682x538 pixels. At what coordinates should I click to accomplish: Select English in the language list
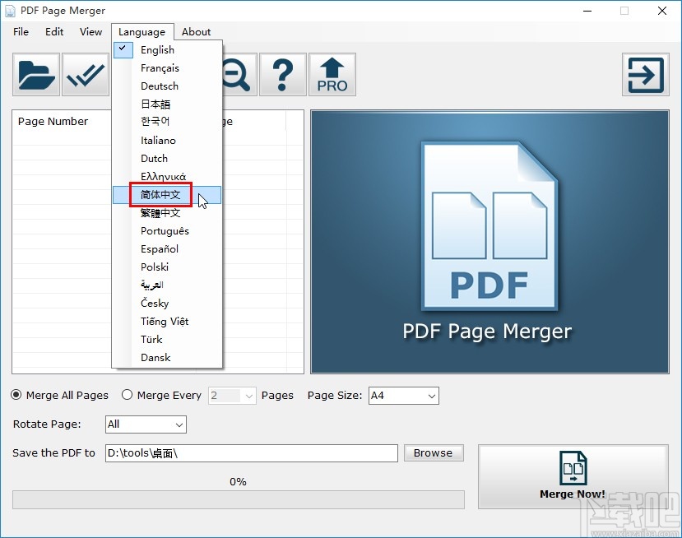click(x=167, y=50)
